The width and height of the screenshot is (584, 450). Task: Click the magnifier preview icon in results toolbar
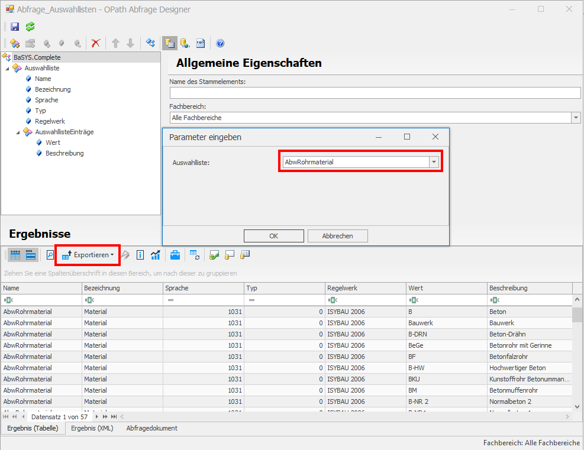(50, 255)
